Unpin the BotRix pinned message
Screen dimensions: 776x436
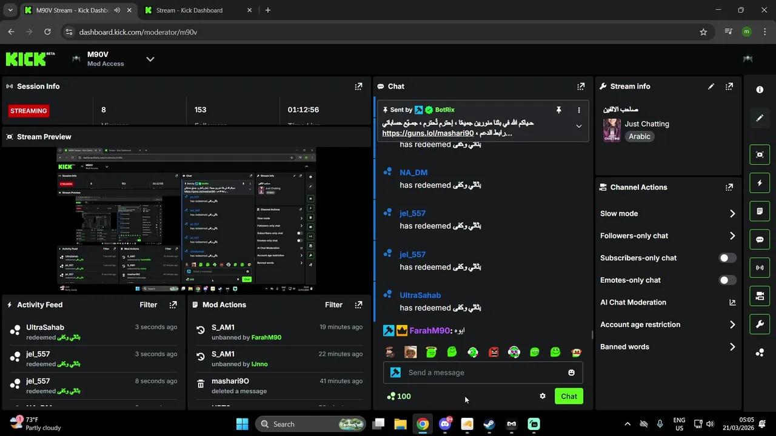(558, 110)
